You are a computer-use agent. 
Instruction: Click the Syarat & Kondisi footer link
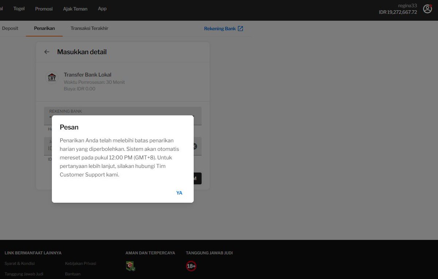click(x=19, y=263)
